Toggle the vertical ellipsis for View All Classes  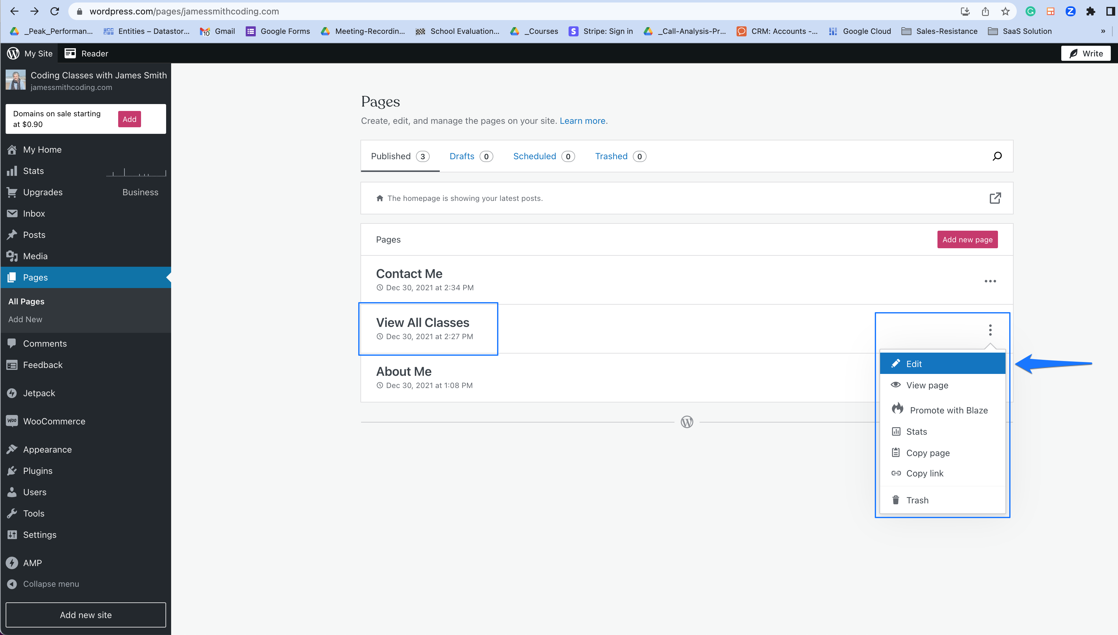(x=990, y=330)
